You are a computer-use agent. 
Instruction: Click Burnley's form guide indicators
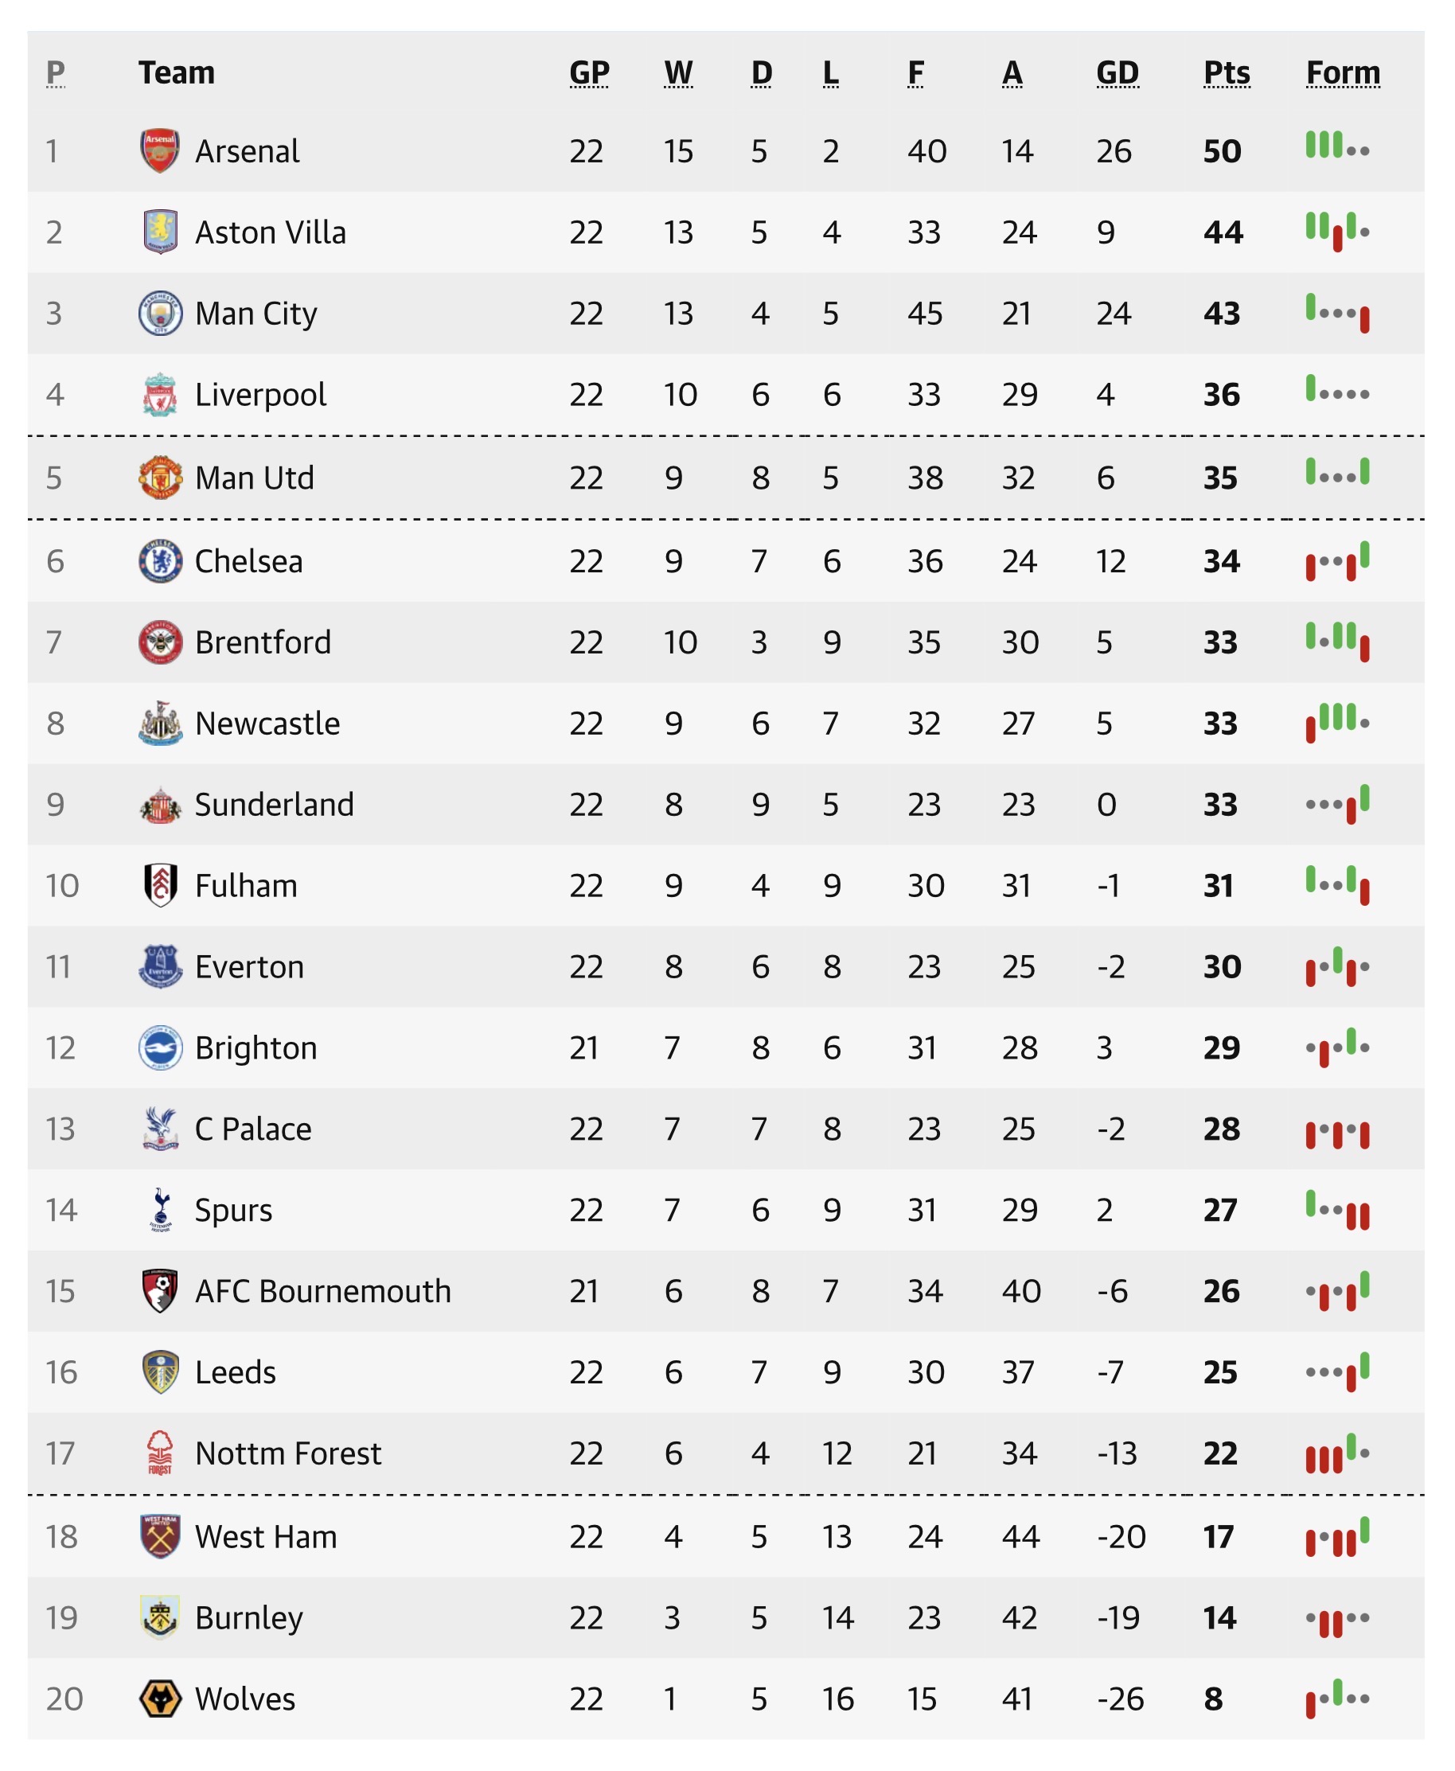[x=1338, y=1619]
